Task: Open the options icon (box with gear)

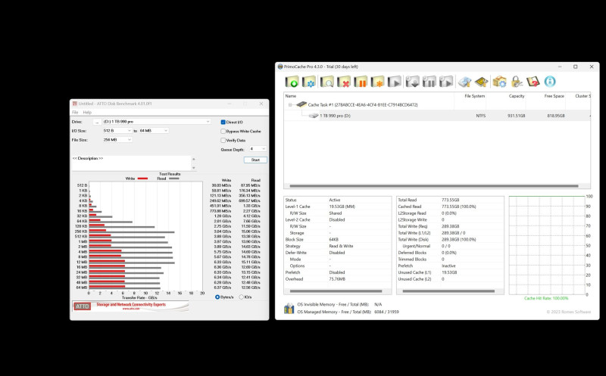Action: 499,82
